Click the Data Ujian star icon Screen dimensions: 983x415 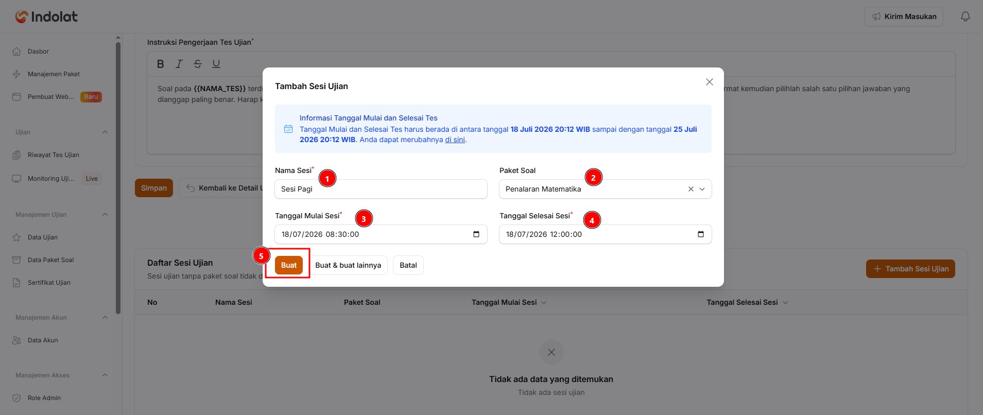click(x=16, y=237)
